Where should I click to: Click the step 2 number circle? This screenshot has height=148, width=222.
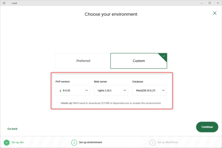74,142
